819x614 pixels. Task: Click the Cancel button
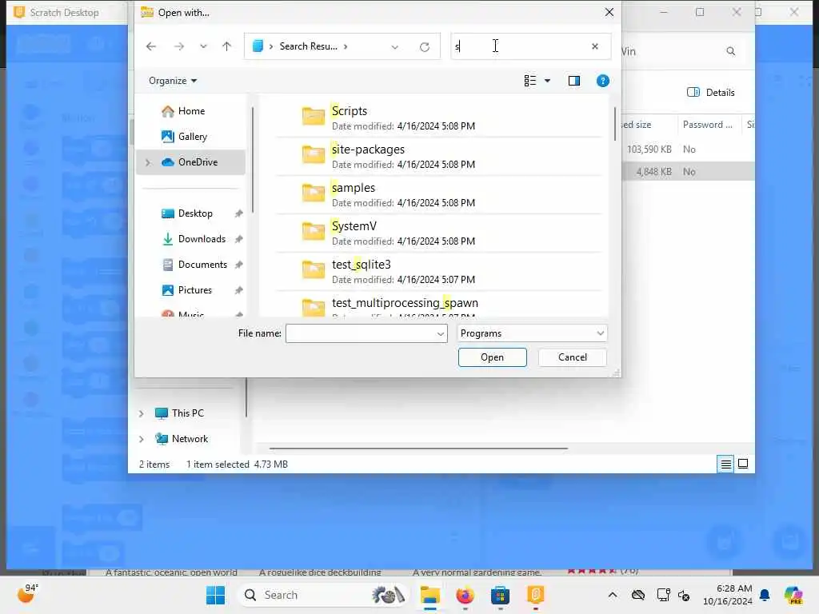coord(573,357)
